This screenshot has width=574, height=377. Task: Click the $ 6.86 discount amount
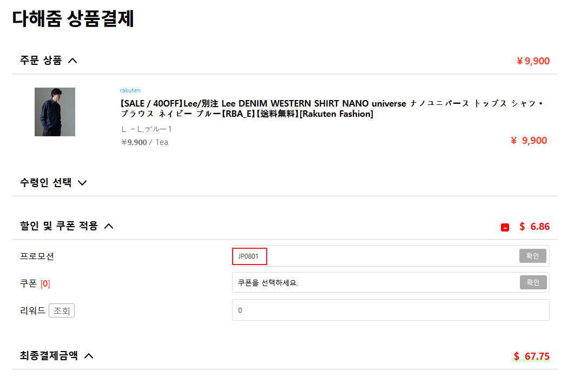point(535,227)
